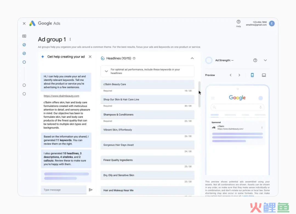
Task: Open the account avatar E
Action: [x=272, y=23]
